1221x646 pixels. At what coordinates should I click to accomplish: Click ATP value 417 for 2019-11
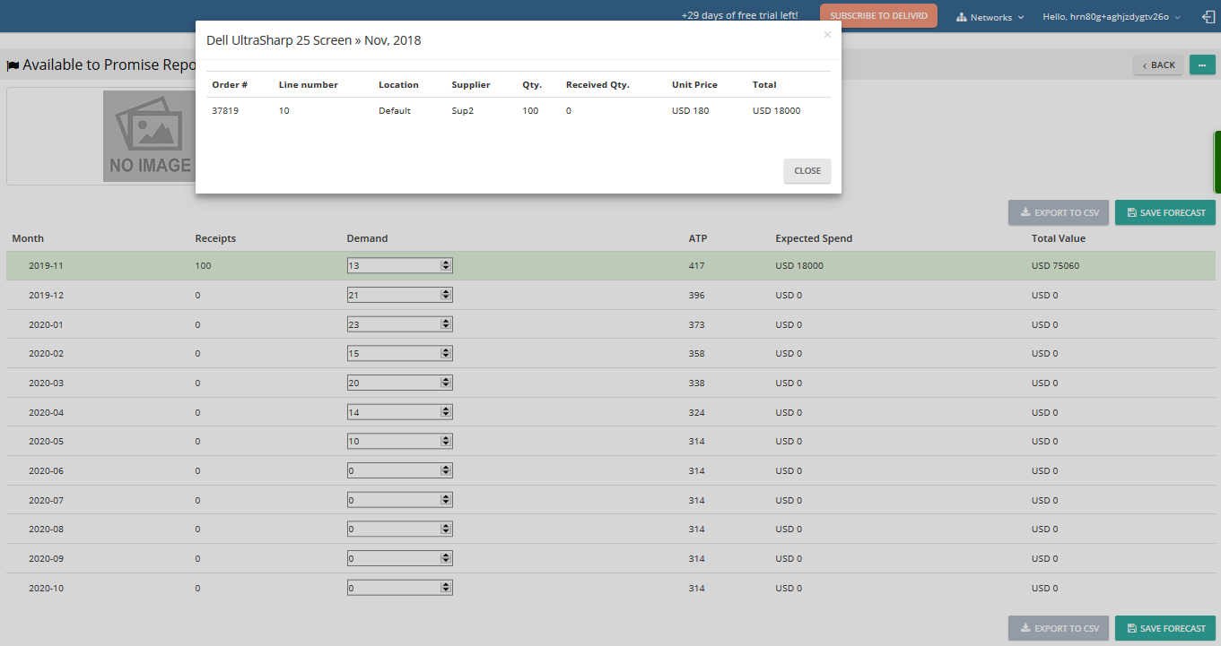[x=696, y=266]
